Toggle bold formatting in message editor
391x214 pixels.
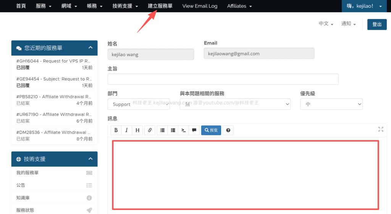pyautogui.click(x=116, y=130)
